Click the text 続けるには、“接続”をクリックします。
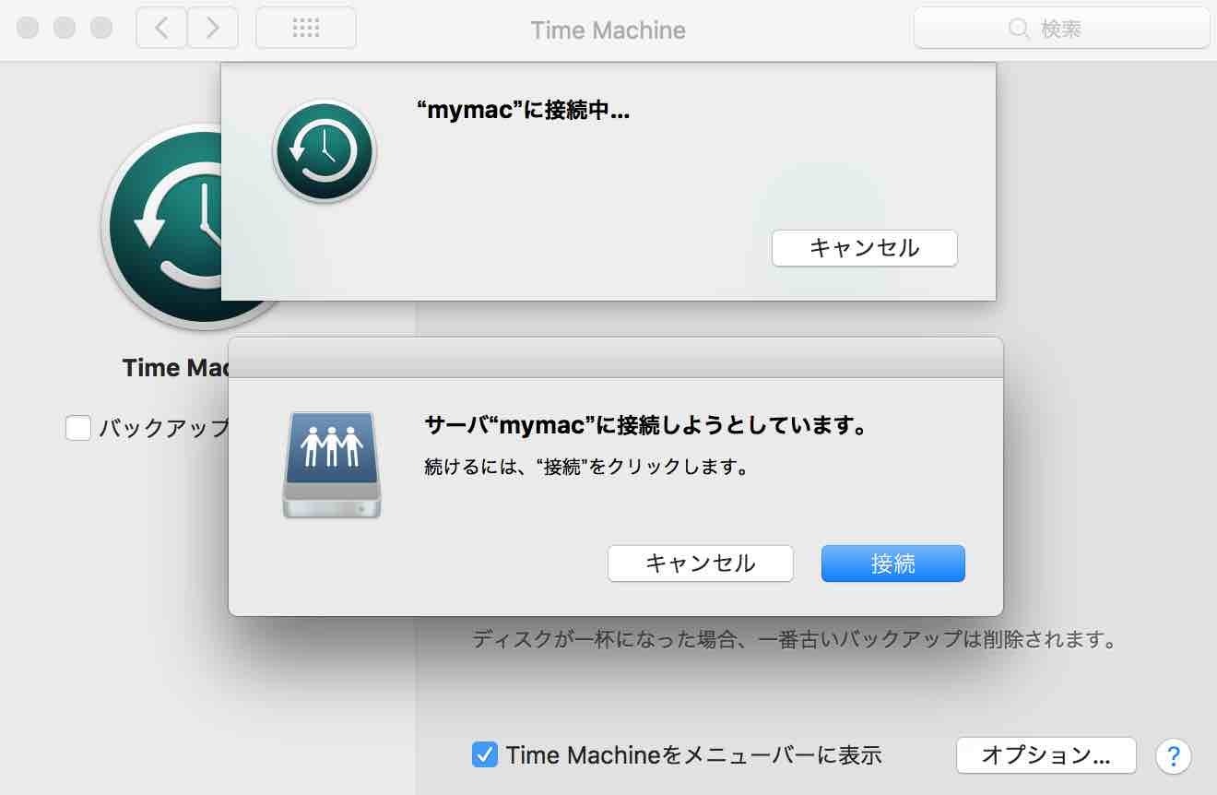This screenshot has height=795, width=1217. coord(585,467)
